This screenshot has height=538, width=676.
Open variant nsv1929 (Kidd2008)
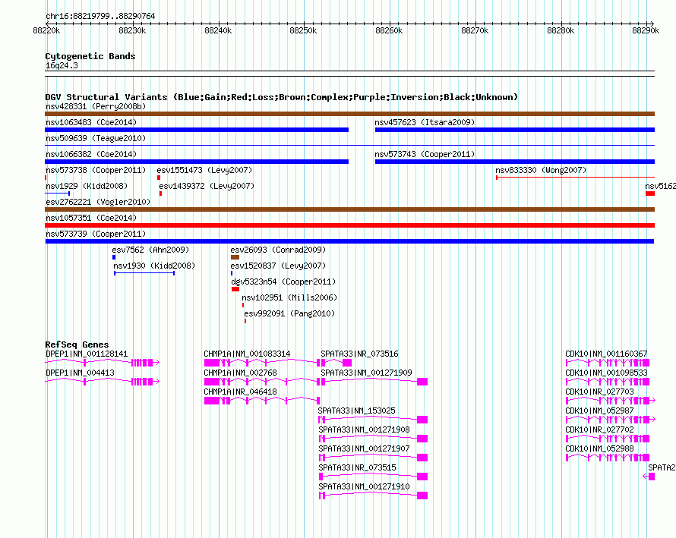(87, 186)
